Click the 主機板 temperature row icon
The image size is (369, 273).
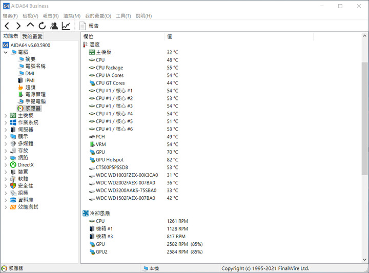tap(92, 52)
